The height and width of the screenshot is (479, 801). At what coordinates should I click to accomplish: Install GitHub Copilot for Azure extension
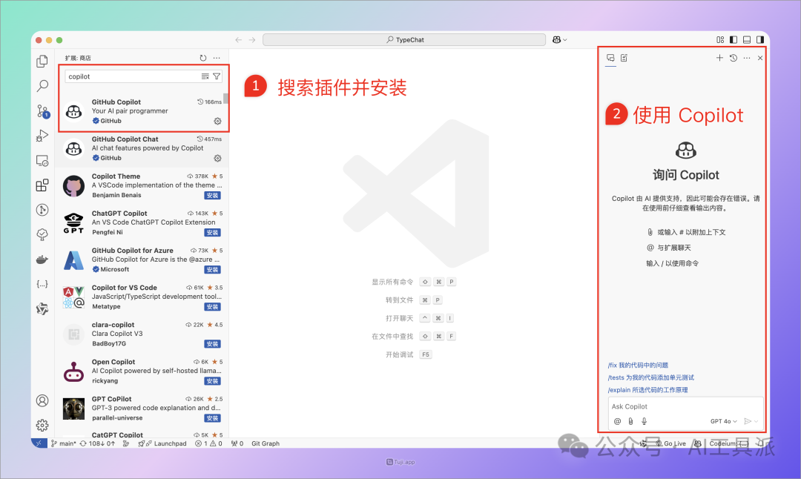pos(213,270)
